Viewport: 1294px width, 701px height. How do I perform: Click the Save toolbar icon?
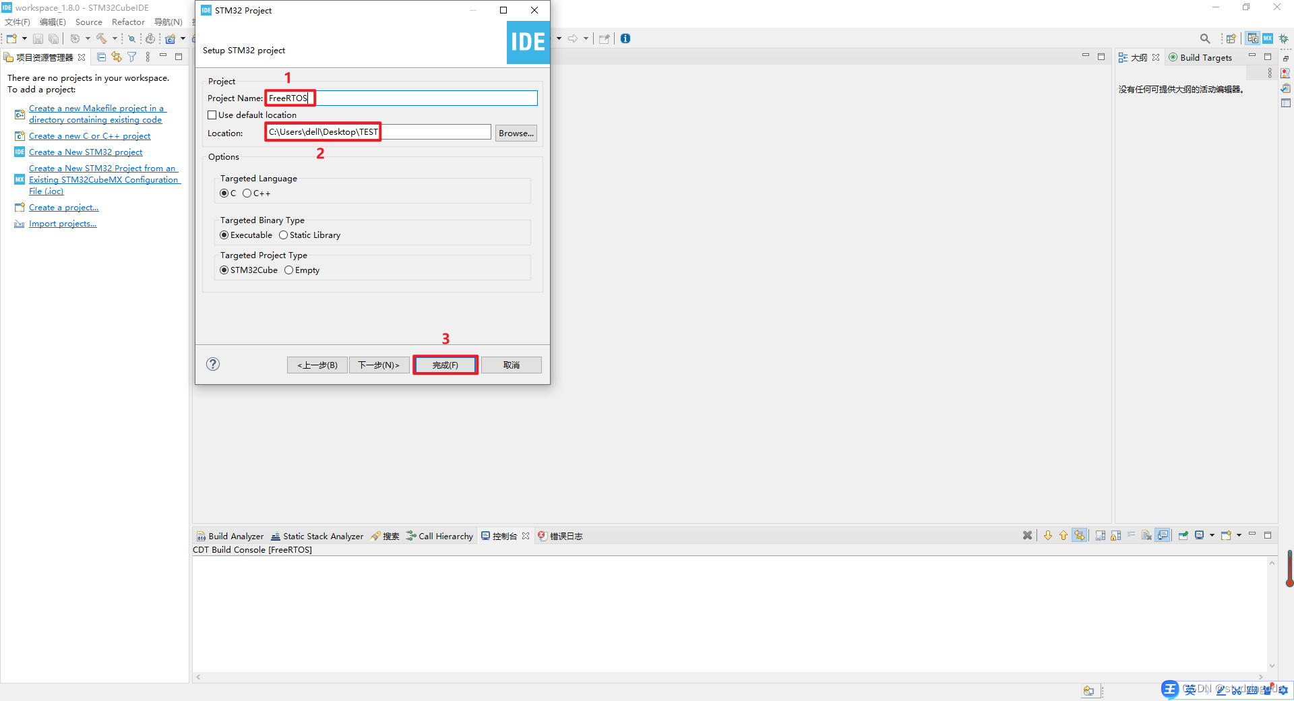[x=38, y=38]
